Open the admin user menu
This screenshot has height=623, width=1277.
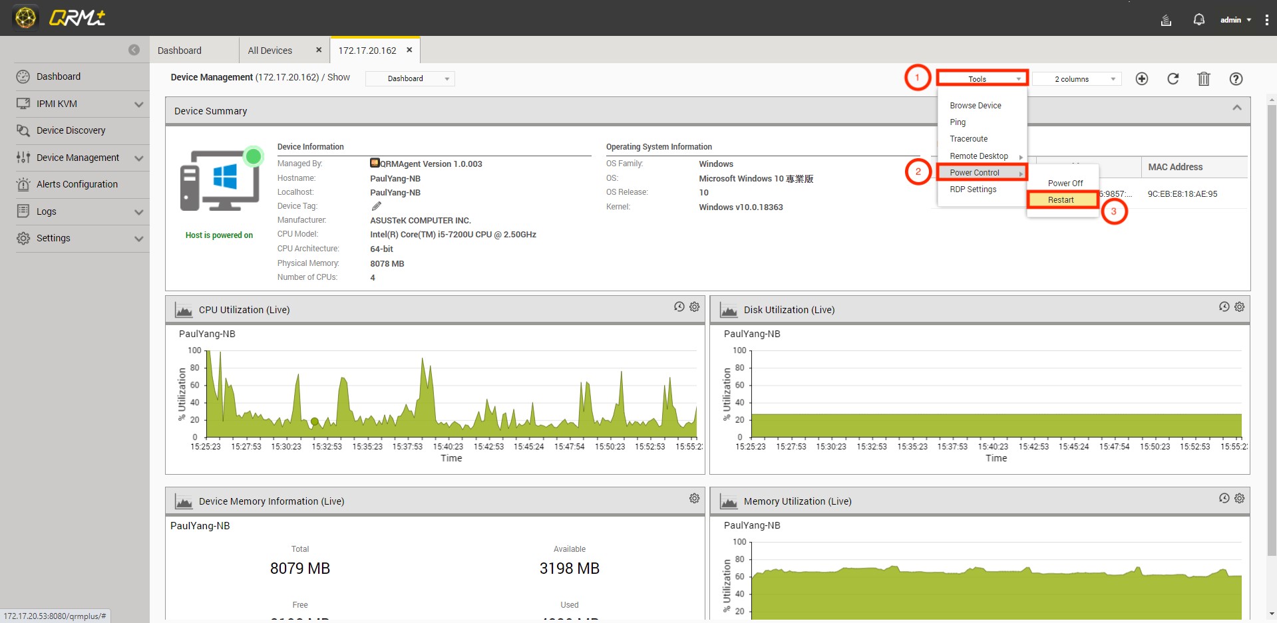point(1234,20)
